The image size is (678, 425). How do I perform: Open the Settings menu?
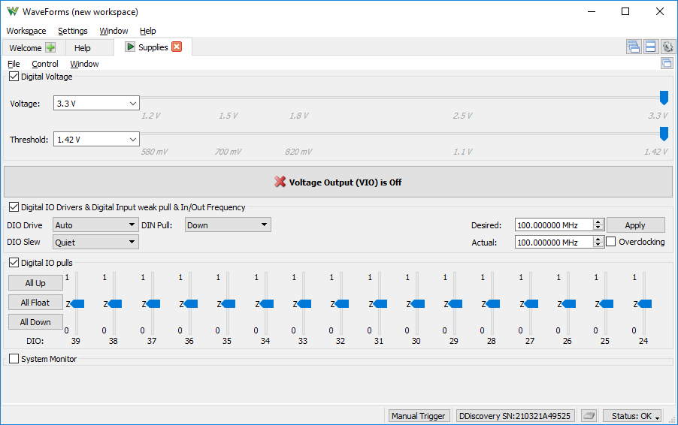coord(73,31)
